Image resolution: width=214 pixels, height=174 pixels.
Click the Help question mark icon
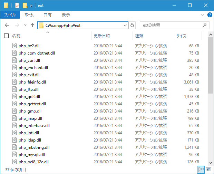coord(210,15)
